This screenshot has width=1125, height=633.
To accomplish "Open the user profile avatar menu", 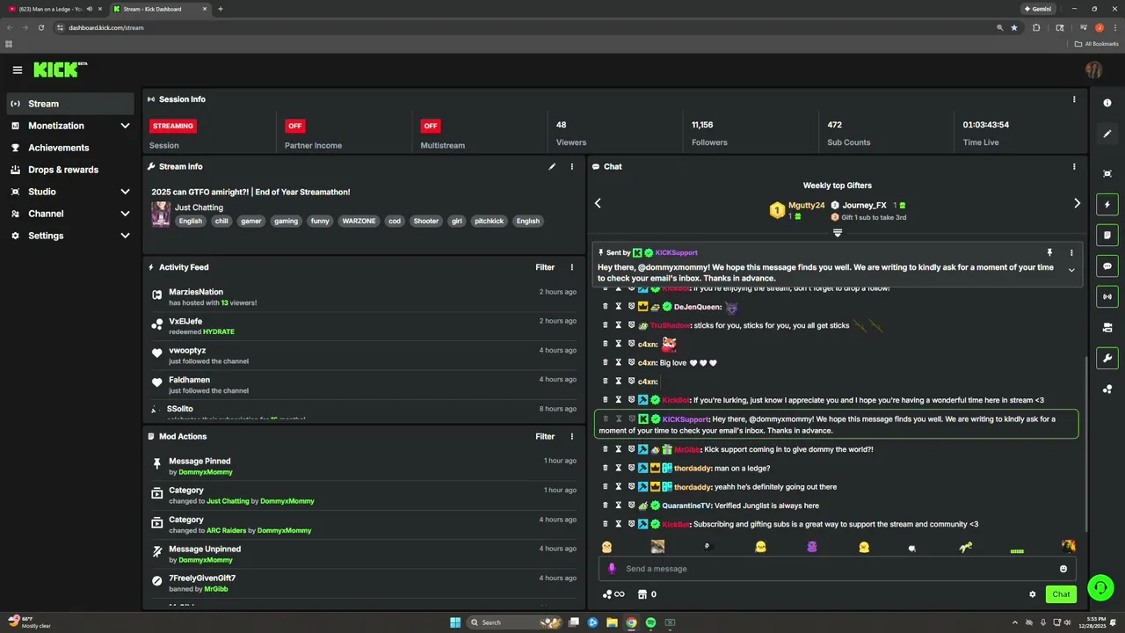I will pos(1094,69).
